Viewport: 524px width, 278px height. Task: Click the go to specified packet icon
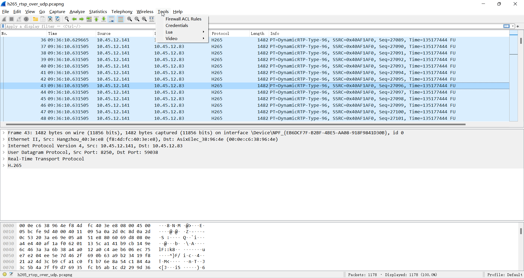click(x=89, y=19)
